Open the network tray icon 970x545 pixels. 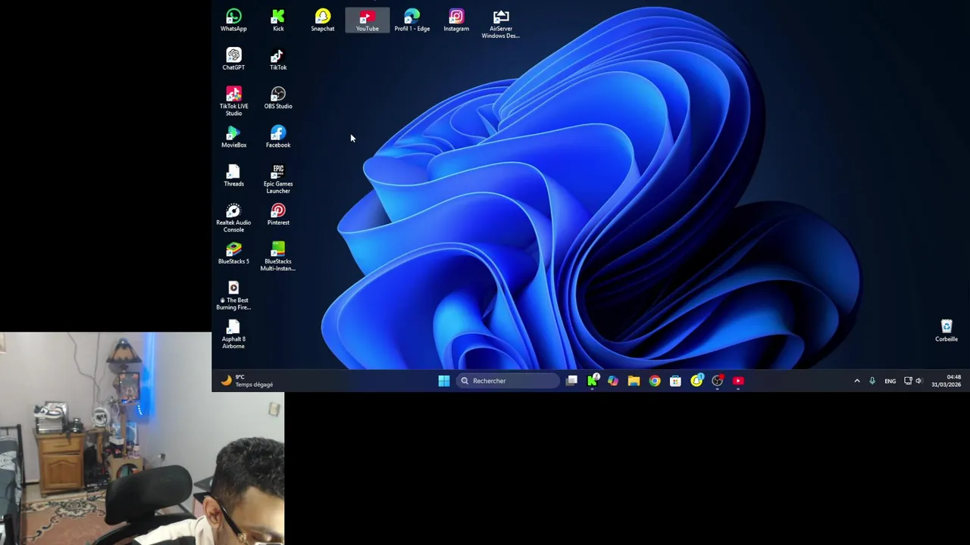908,381
